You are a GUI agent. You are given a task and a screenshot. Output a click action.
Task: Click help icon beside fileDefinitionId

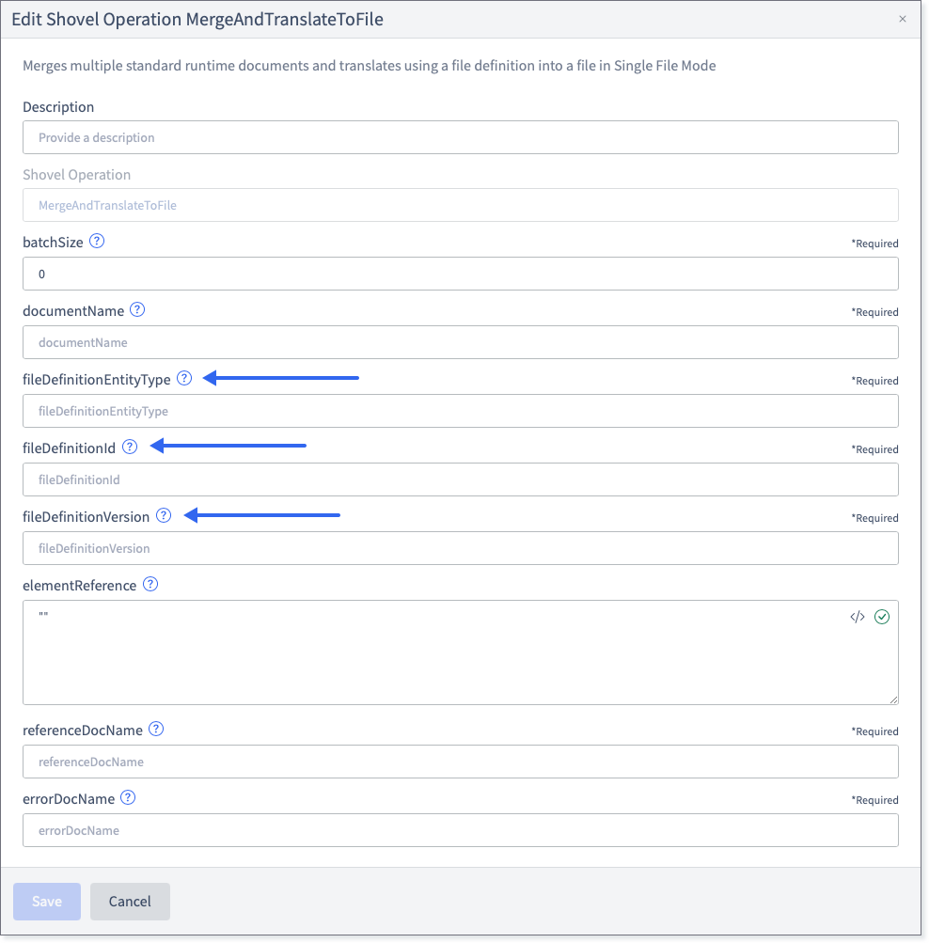130,447
